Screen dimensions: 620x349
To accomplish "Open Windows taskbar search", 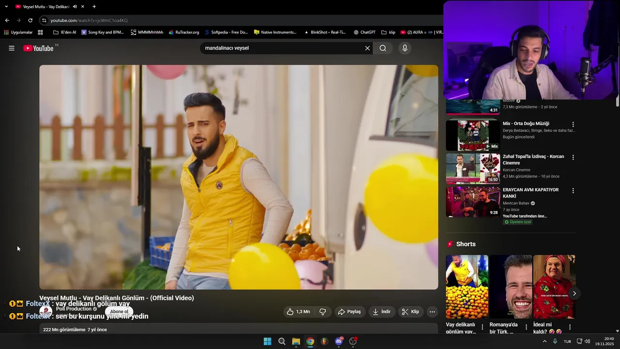I will click(281, 341).
